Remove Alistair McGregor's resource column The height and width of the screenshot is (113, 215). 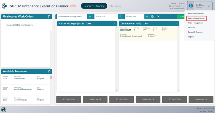(x=114, y=24)
